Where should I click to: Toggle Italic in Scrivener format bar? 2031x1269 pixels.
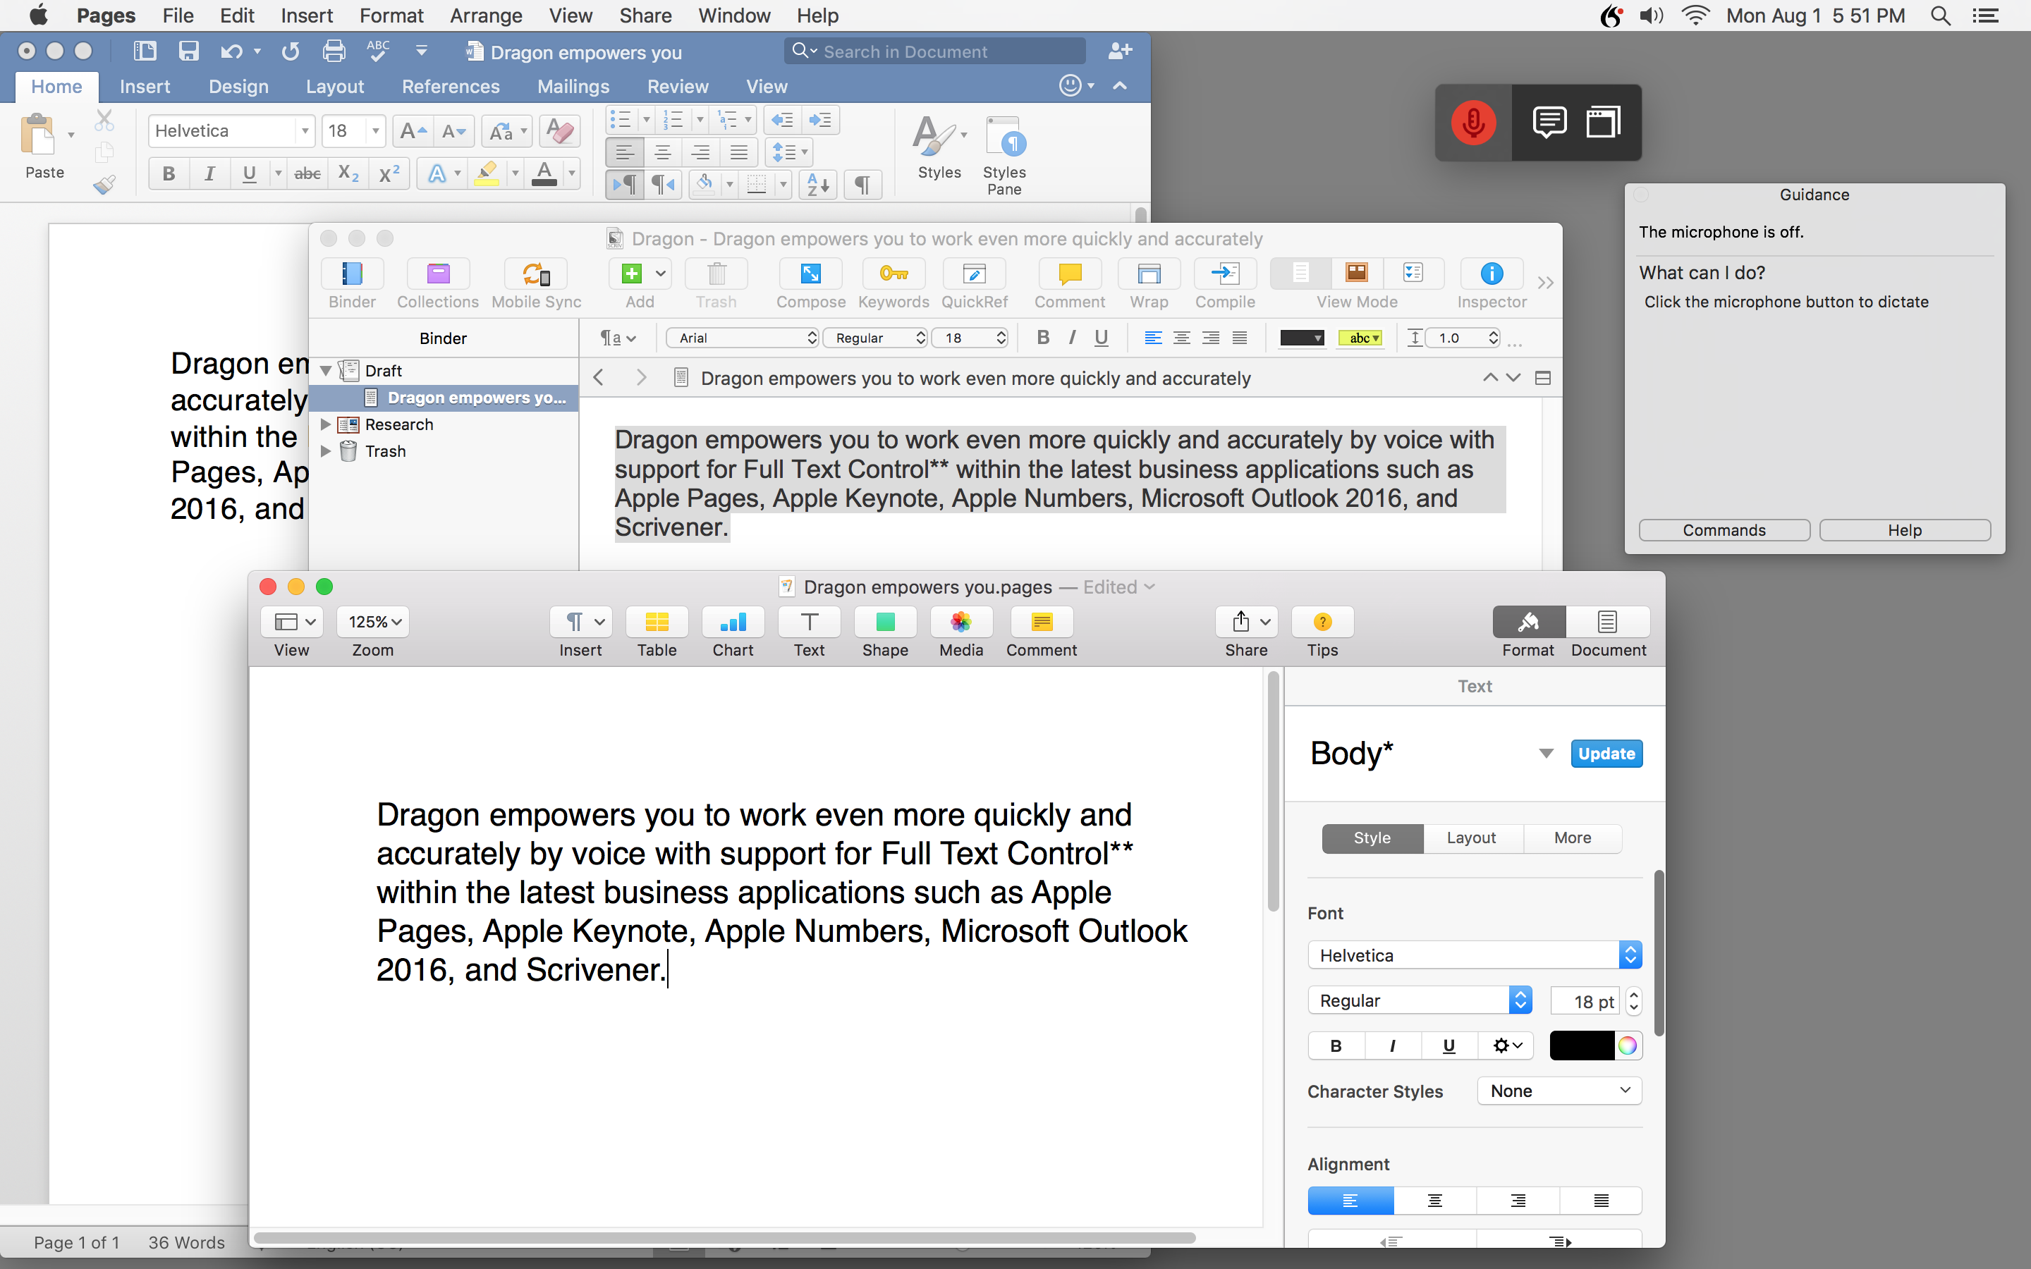1072,338
